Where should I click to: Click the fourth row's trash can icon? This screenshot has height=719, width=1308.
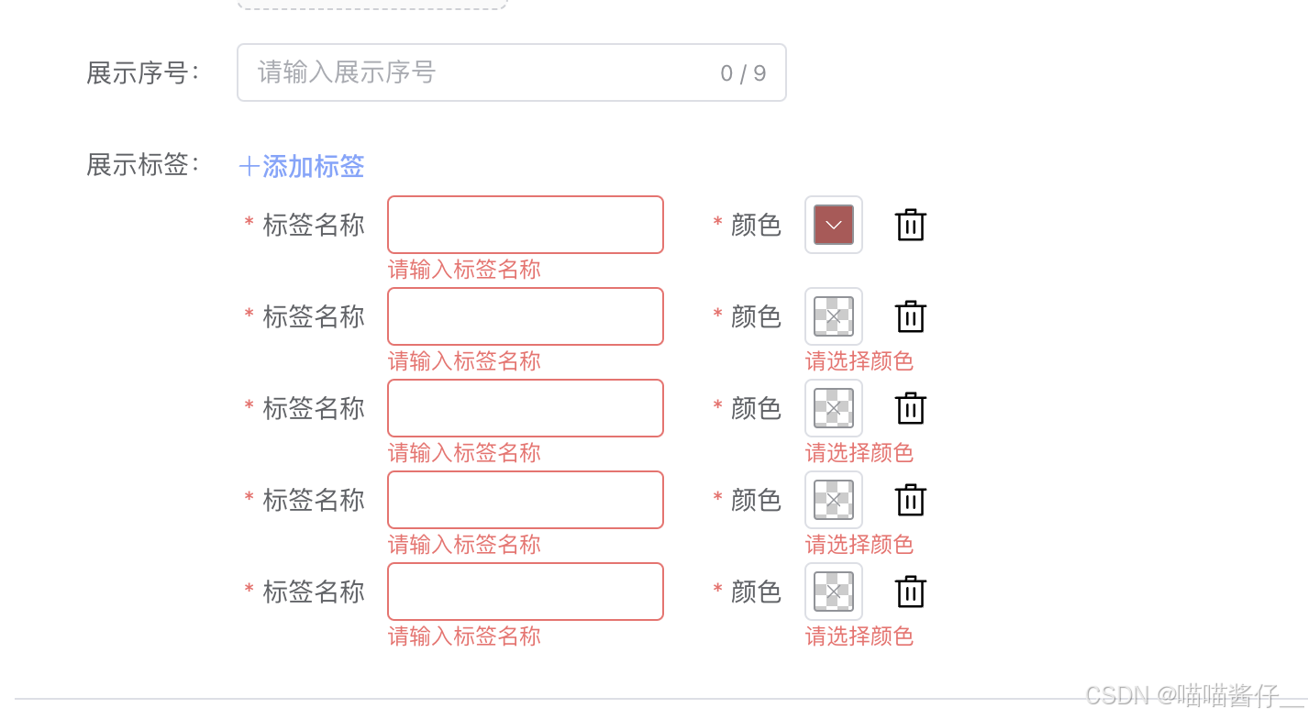tap(910, 500)
